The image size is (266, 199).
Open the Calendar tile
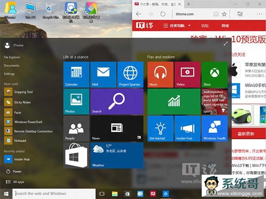[x=76, y=75]
